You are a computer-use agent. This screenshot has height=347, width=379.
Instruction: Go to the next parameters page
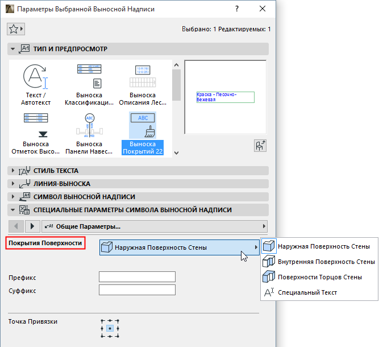[x=32, y=226]
